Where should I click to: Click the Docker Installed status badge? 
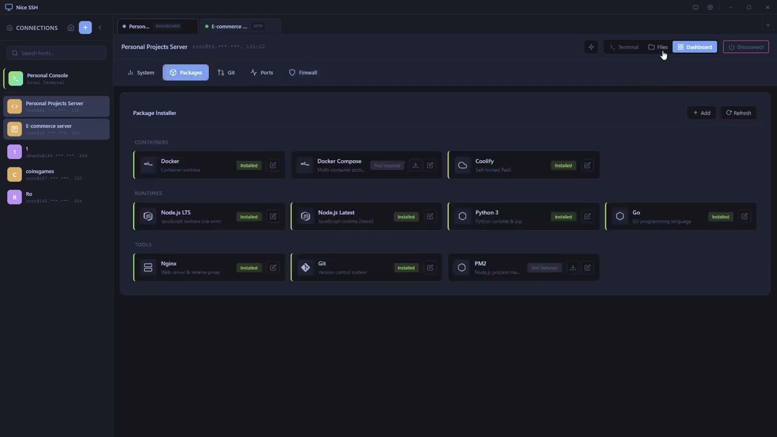(x=249, y=165)
